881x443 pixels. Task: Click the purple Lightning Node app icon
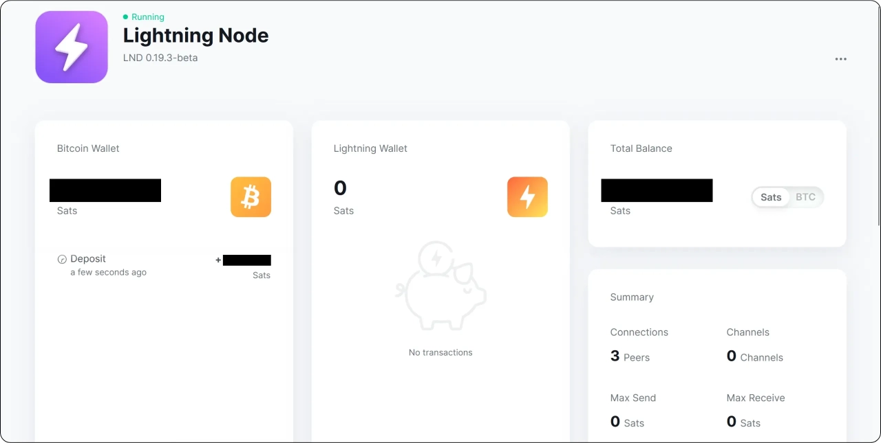(x=72, y=47)
